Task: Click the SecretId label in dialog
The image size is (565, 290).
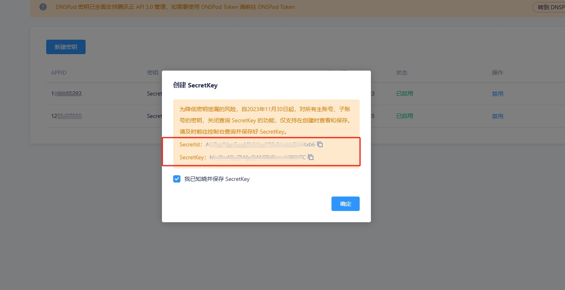Action: pyautogui.click(x=190, y=144)
